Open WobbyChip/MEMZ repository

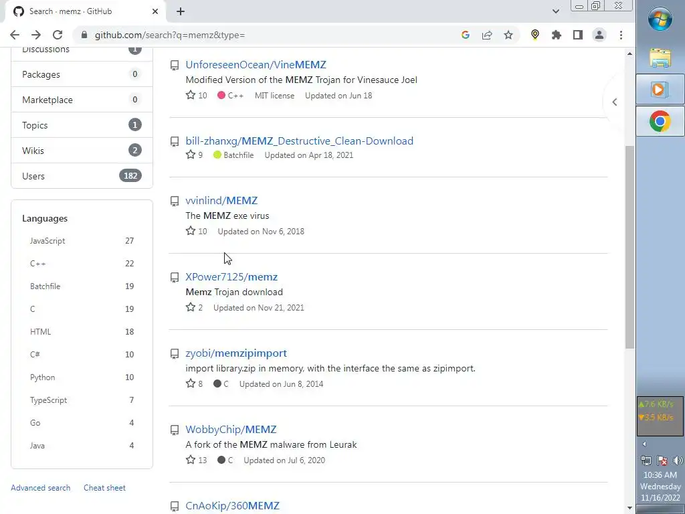pos(231,429)
